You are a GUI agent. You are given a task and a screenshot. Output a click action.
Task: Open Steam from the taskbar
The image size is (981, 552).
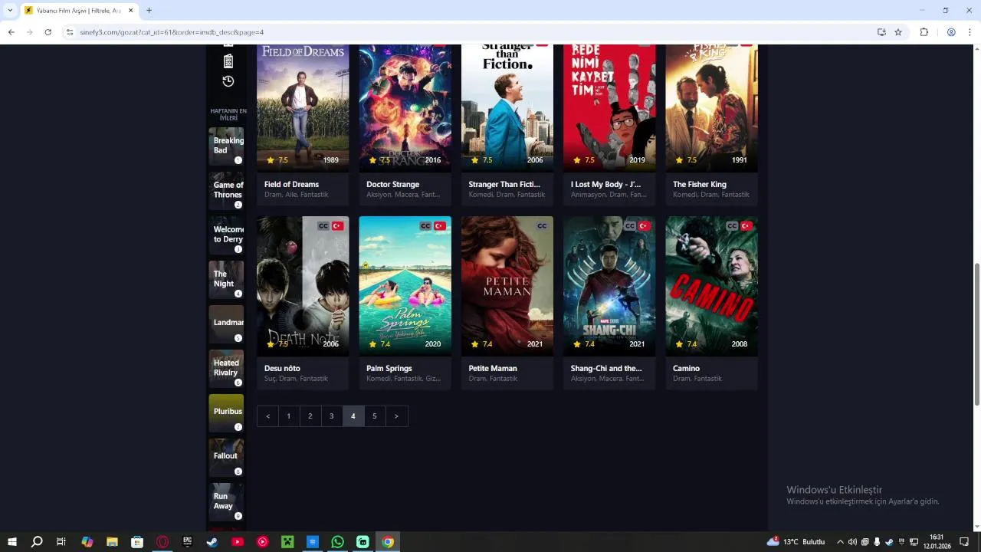pos(212,542)
